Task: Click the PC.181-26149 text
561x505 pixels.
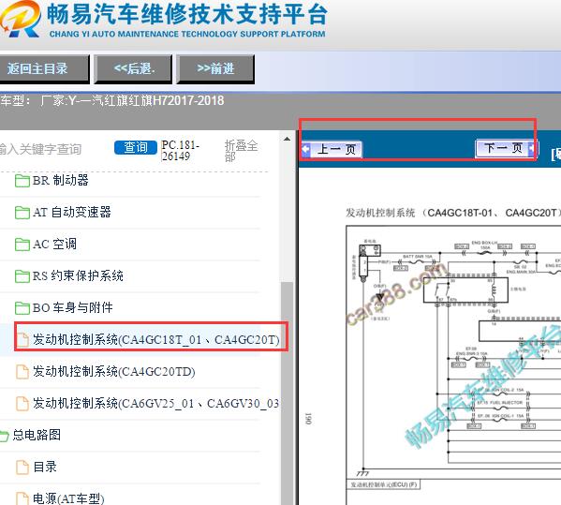Action: pyautogui.click(x=181, y=151)
